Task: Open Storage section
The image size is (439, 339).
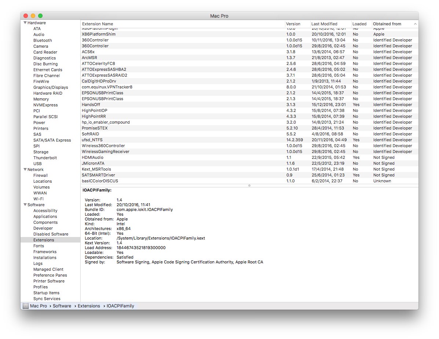Action: tap(41, 152)
